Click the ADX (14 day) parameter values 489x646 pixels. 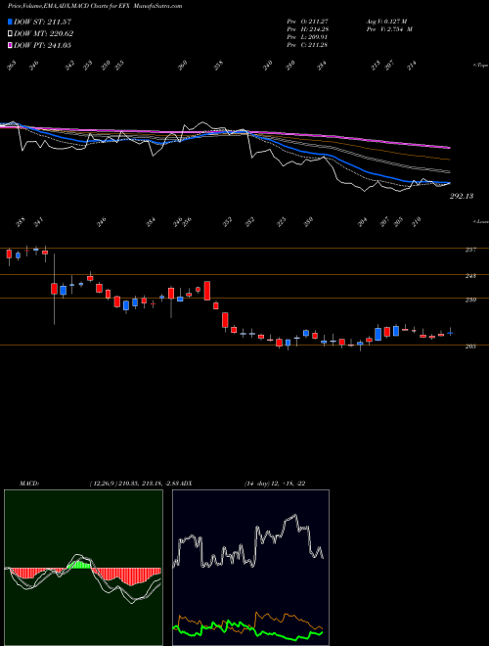tap(275, 484)
